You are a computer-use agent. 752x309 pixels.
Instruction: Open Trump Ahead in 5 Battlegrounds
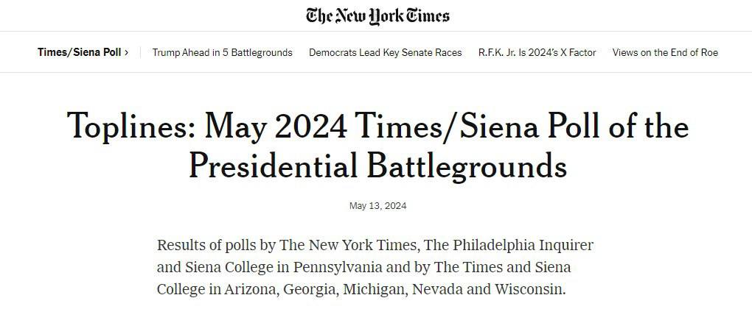tap(222, 52)
